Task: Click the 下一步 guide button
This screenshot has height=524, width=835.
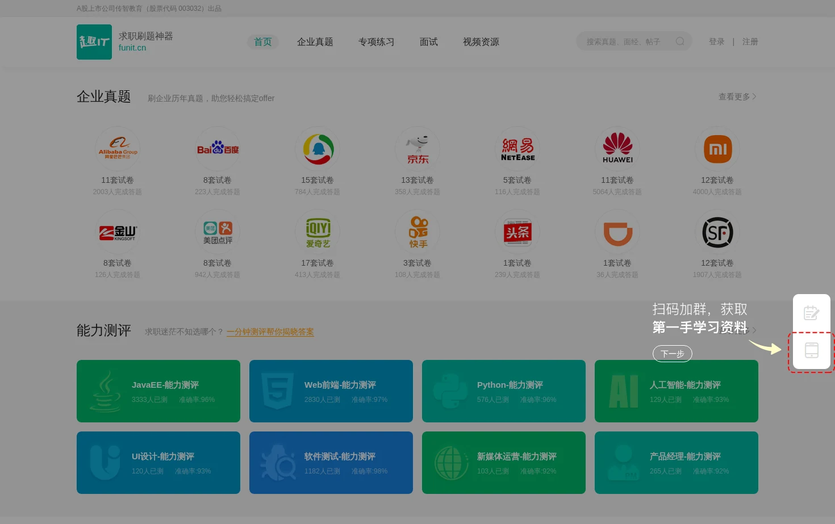Action: [673, 354]
